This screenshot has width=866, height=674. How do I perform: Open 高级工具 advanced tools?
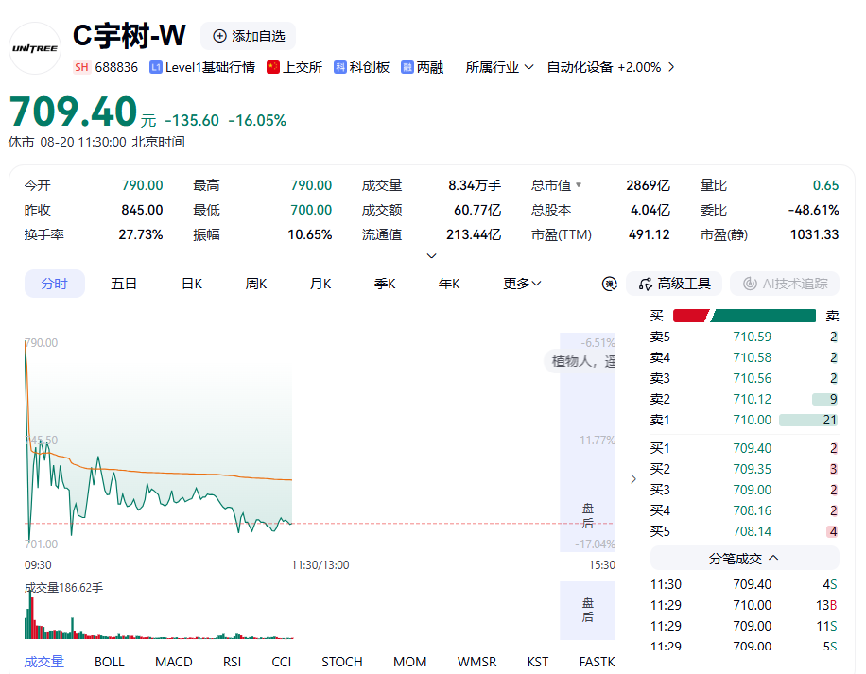coord(674,284)
